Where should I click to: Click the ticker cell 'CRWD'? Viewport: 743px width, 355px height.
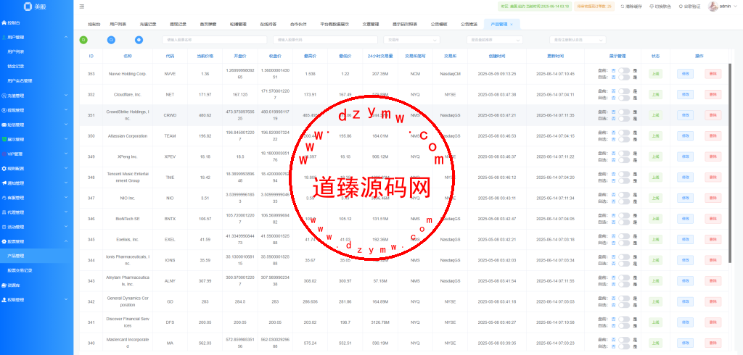coord(170,115)
